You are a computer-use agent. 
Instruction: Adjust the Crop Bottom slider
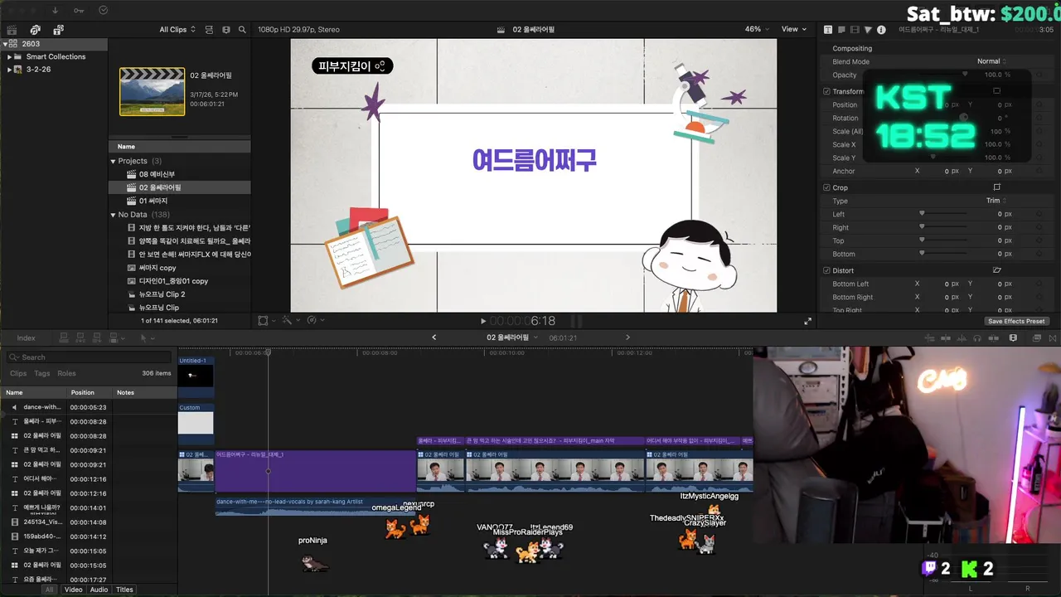coord(943,254)
